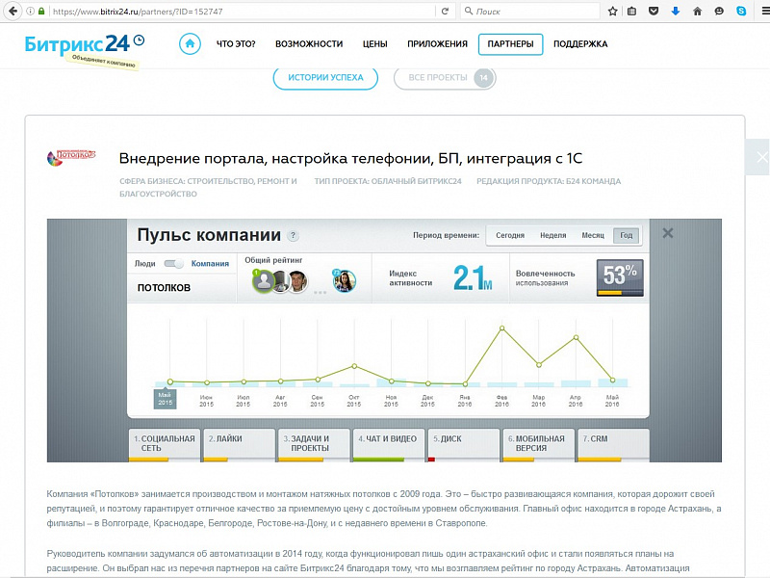
Task: Open the ПАРТНЕРЫ menu item
Action: [x=510, y=44]
